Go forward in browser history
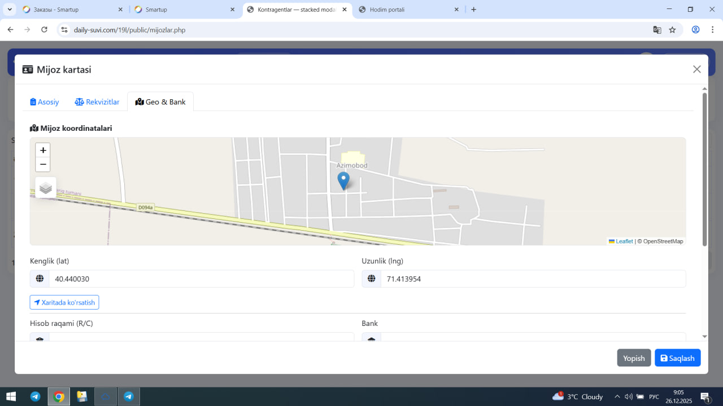Image resolution: width=723 pixels, height=406 pixels. pos(27,30)
